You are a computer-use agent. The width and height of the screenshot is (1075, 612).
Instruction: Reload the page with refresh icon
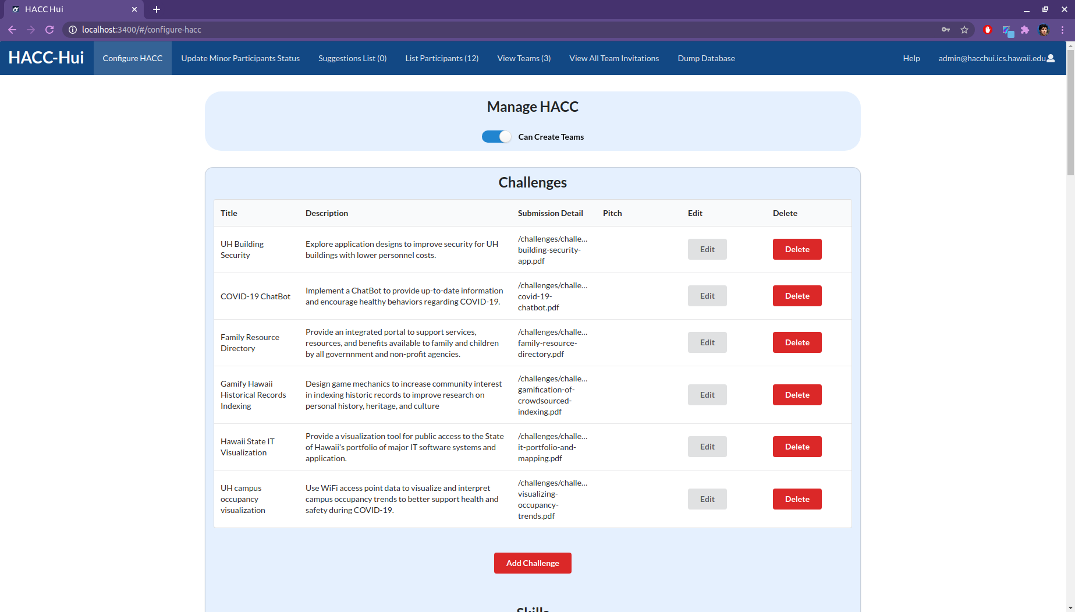coord(49,30)
